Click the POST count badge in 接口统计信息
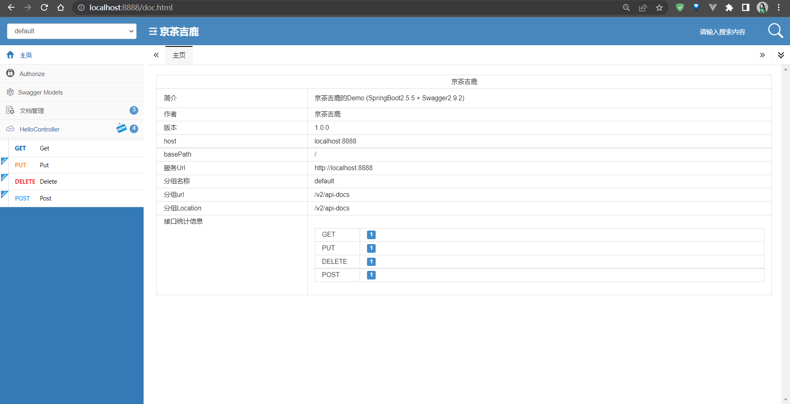This screenshot has height=404, width=790. pos(371,275)
